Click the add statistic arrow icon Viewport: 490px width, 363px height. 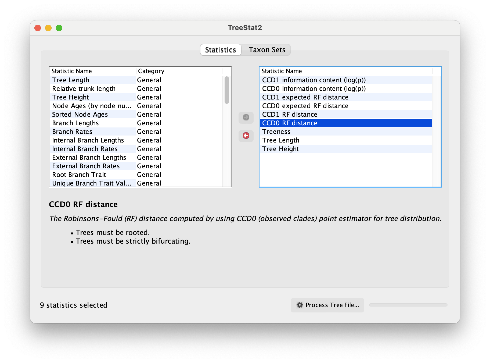pos(246,118)
